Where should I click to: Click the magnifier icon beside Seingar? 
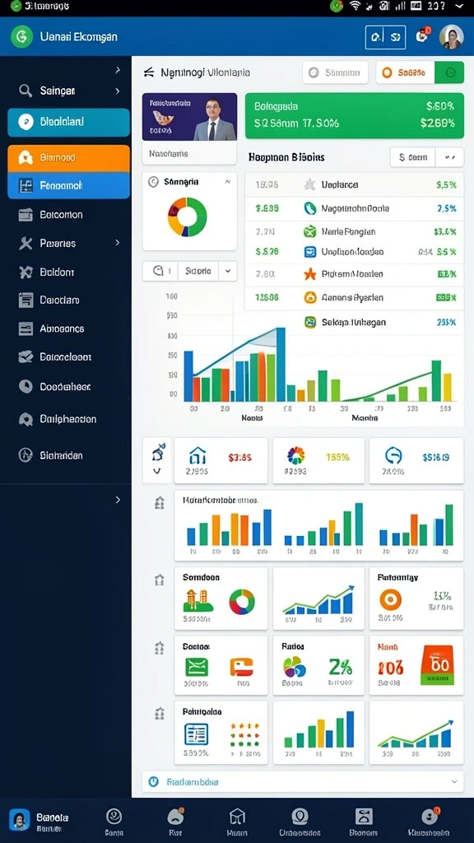[26, 91]
